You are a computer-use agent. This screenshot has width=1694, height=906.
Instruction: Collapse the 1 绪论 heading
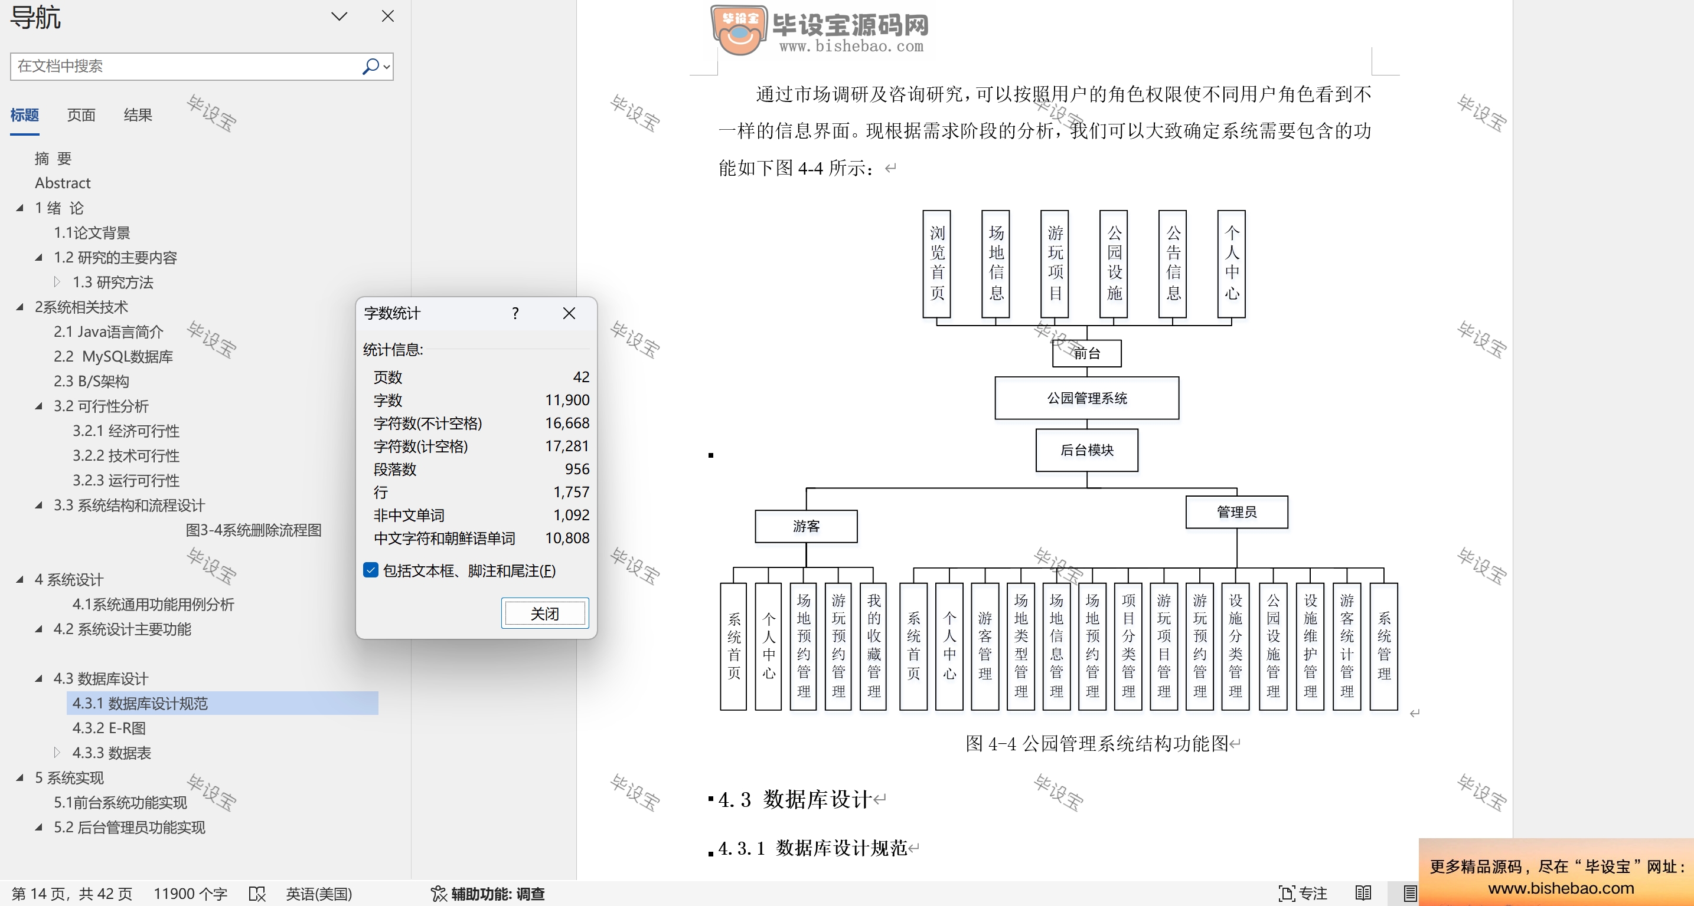coord(19,208)
